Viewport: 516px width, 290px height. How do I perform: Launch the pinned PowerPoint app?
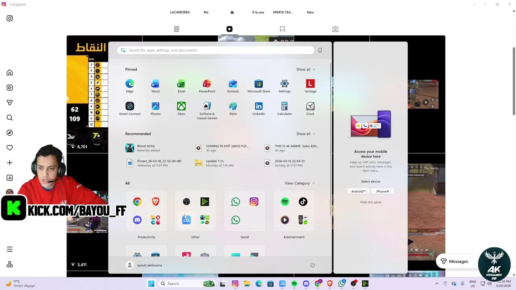(207, 86)
